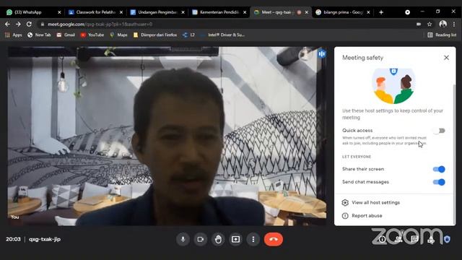Screen dimensions: 462x260
Task: Open the Gmail bookmark
Action: (x=66, y=35)
